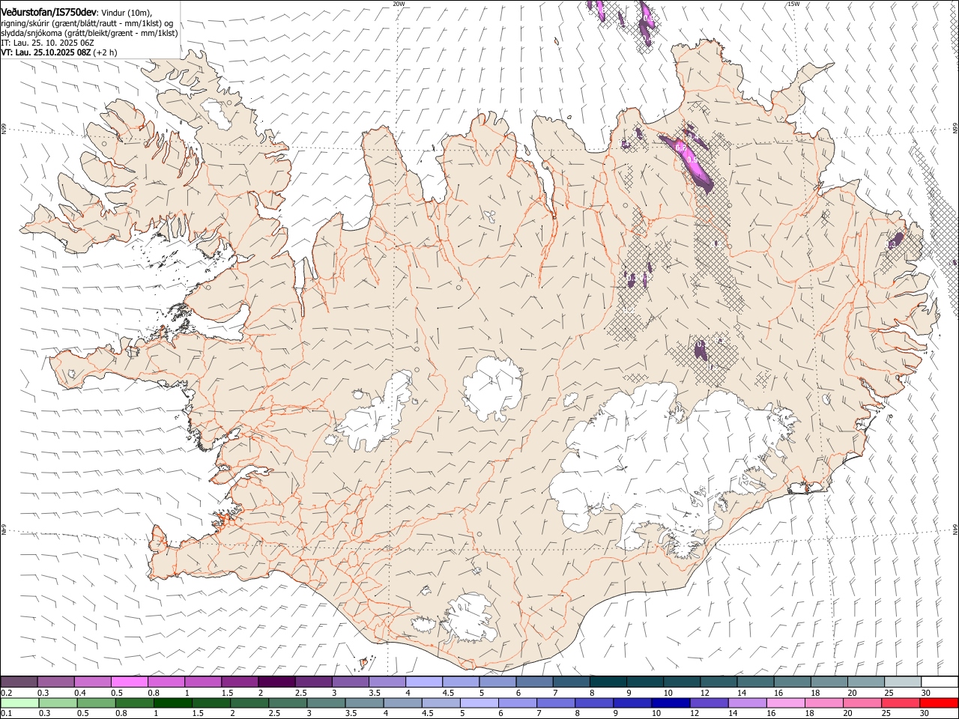This screenshot has width=959, height=719.
Task: Select the lower legend swatch labeled 0.5
Action: (x=96, y=703)
